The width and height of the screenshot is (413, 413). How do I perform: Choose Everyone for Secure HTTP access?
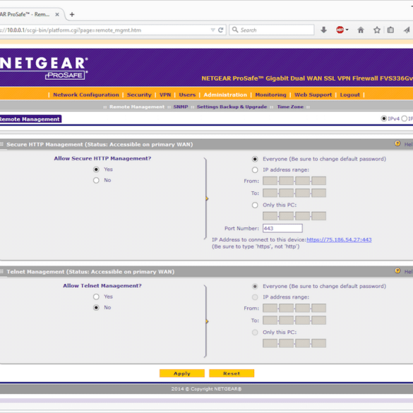click(x=255, y=159)
